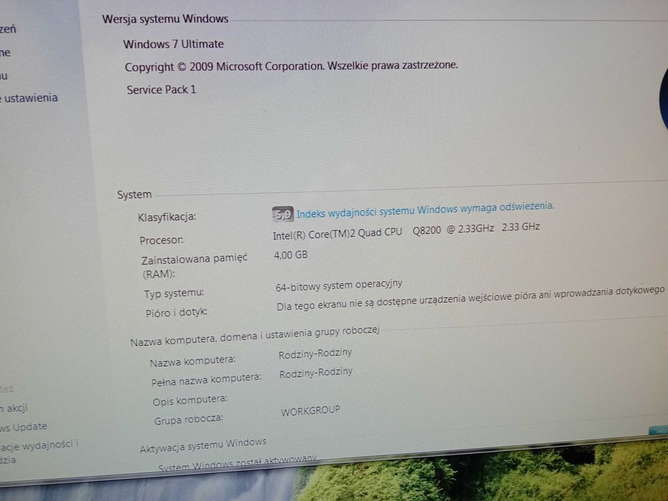This screenshot has height=501, width=668.
Task: Click the 'Opis komputera:' label
Action: (190, 401)
